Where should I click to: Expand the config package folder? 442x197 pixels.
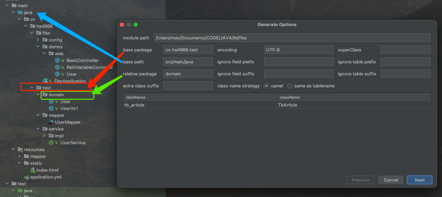38,40
